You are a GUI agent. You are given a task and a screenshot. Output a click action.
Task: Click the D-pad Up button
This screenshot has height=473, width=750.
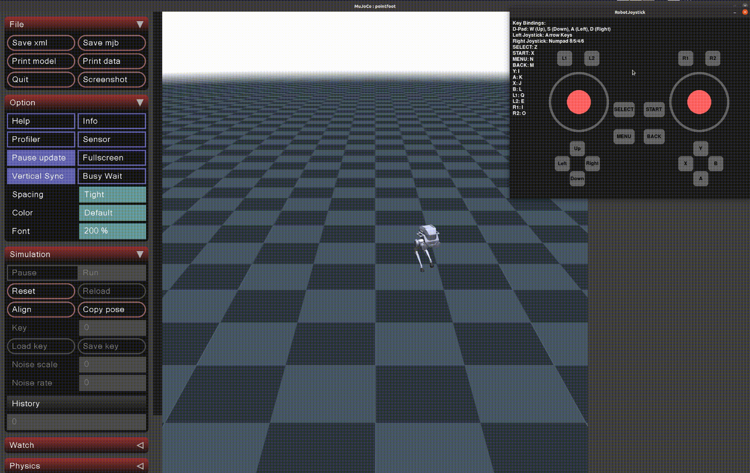point(577,149)
